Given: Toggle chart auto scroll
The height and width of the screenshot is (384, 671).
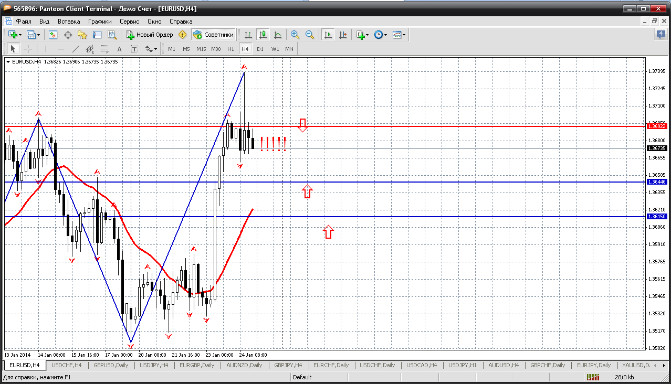Looking at the screenshot, I should pyautogui.click(x=328, y=35).
